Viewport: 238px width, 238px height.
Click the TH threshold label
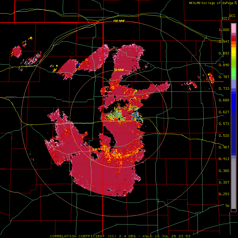click(x=227, y=206)
